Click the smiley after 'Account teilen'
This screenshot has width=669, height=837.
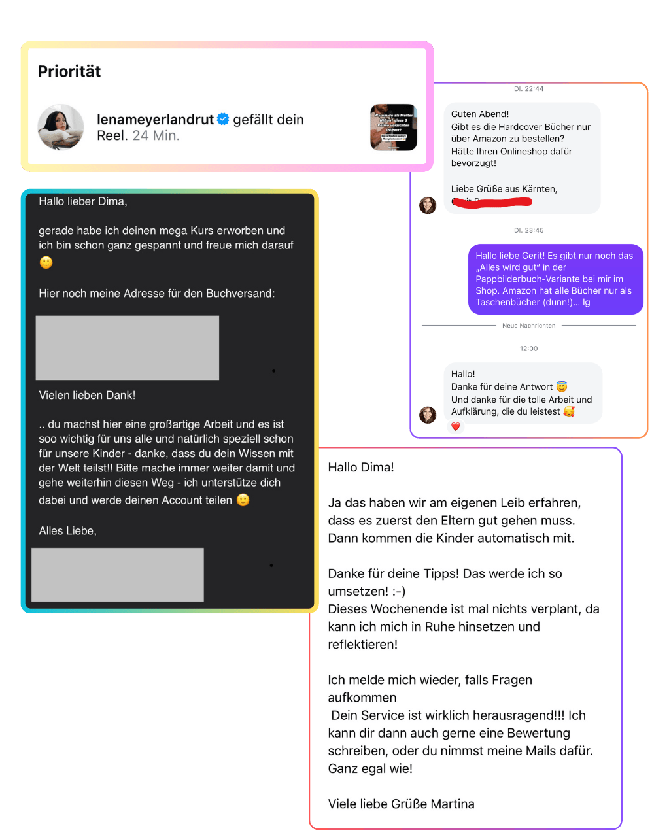coord(243,500)
